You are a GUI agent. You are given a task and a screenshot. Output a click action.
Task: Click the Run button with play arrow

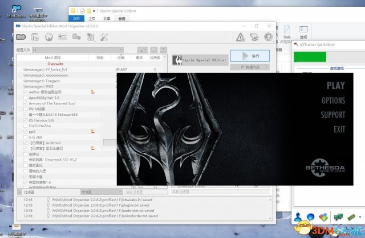coord(250,56)
